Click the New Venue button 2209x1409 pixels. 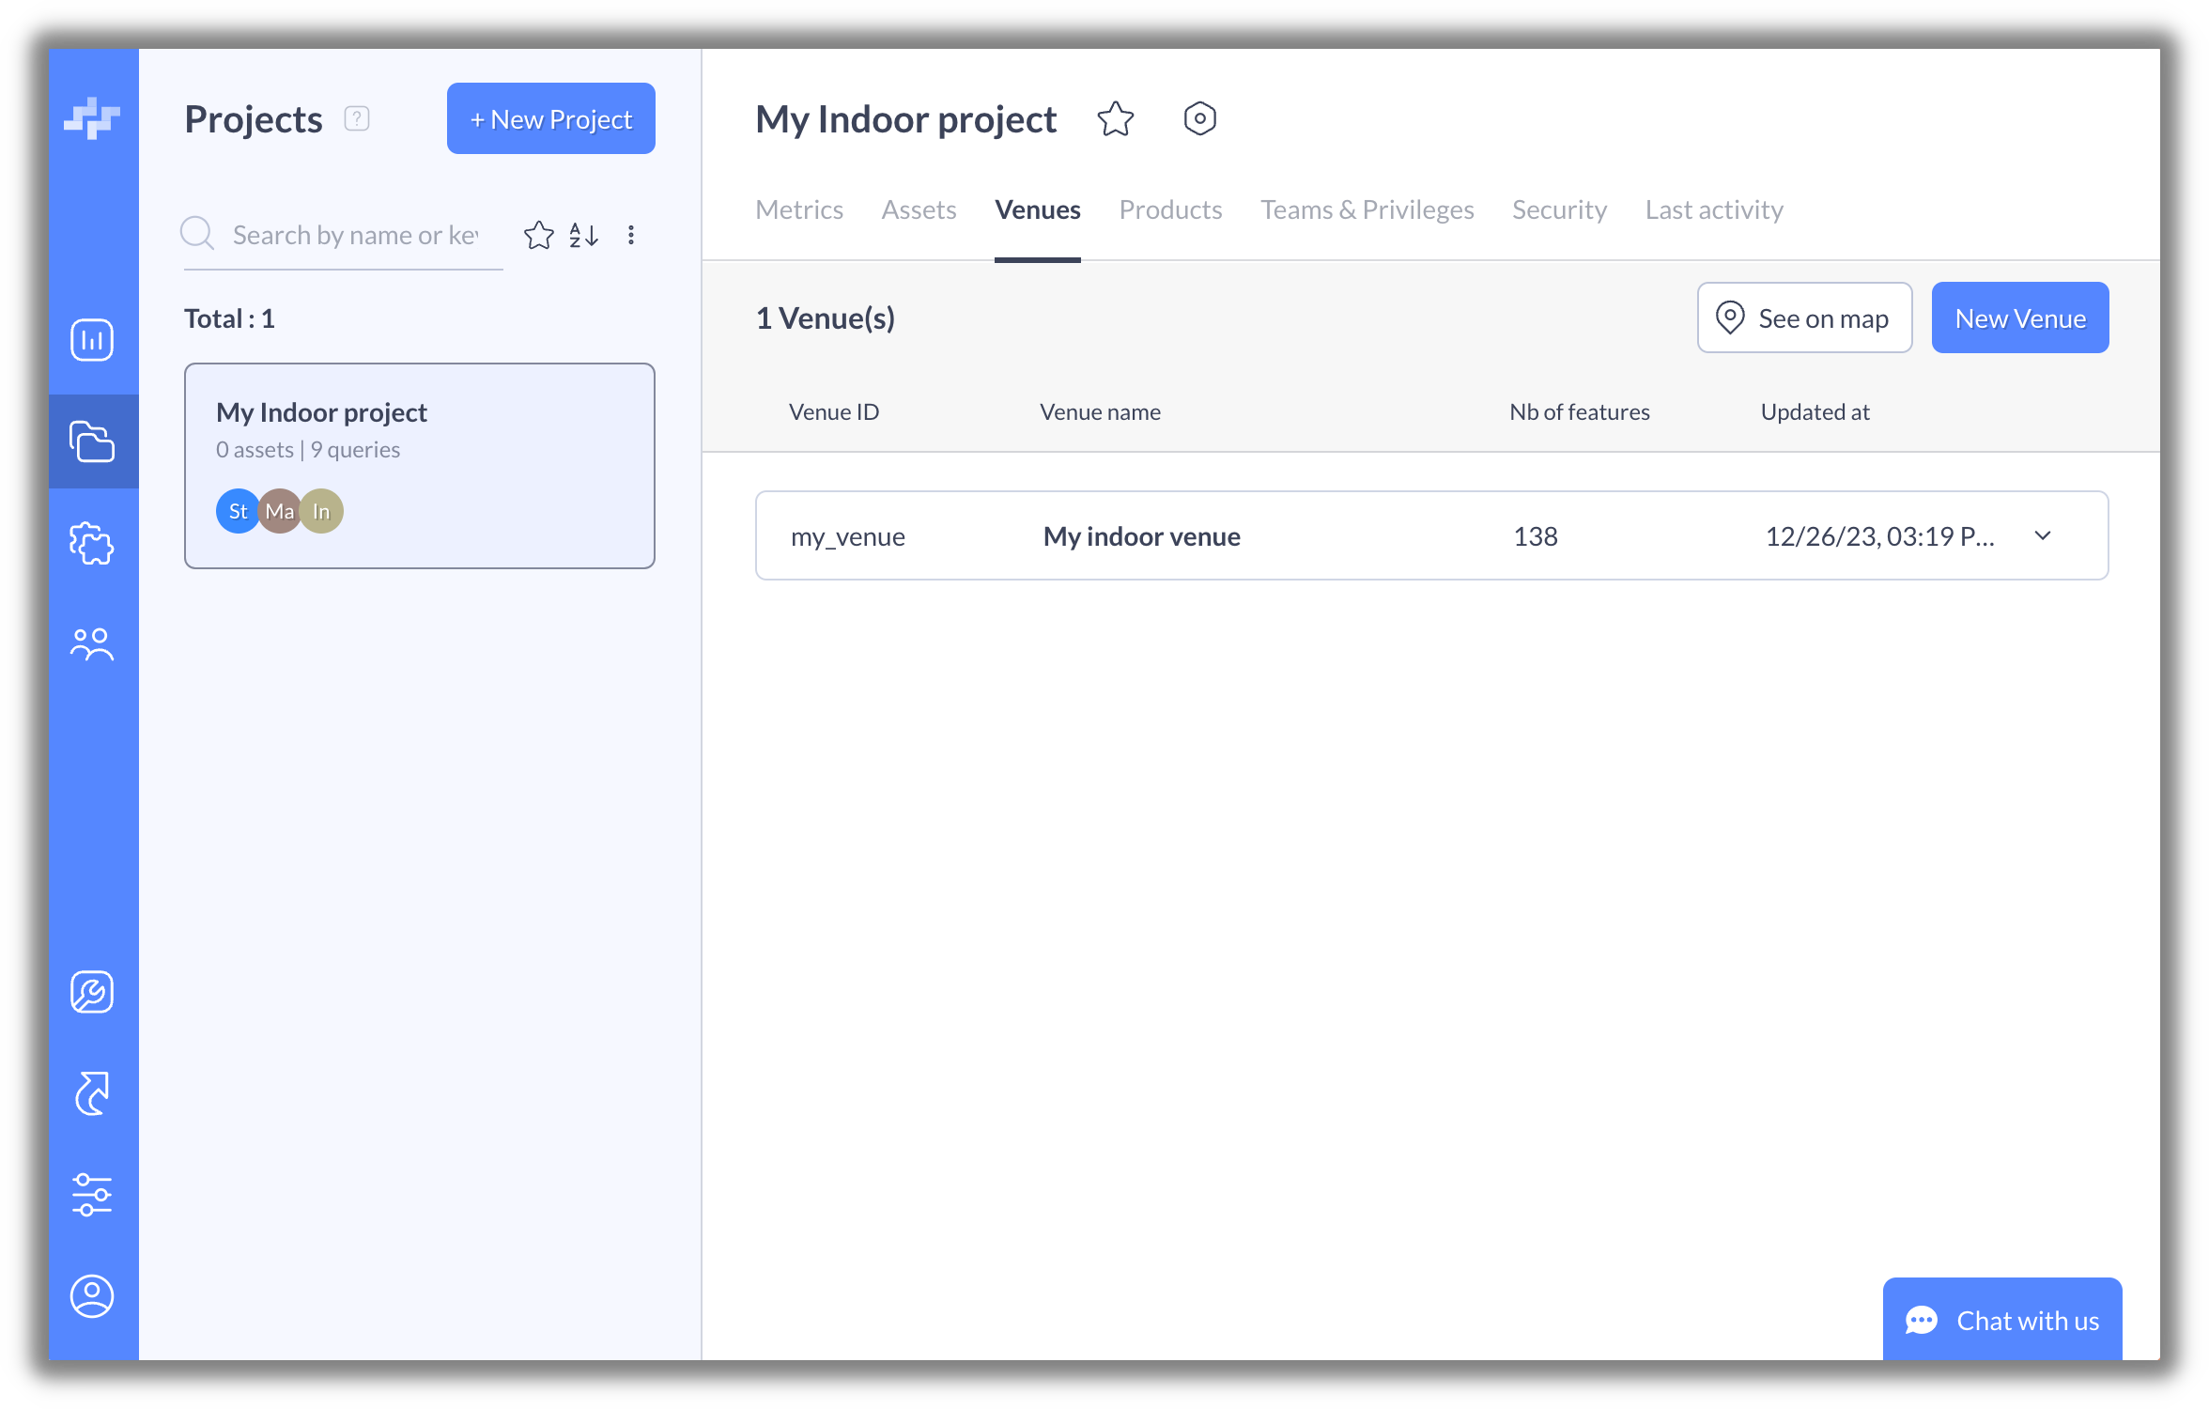tap(2019, 318)
